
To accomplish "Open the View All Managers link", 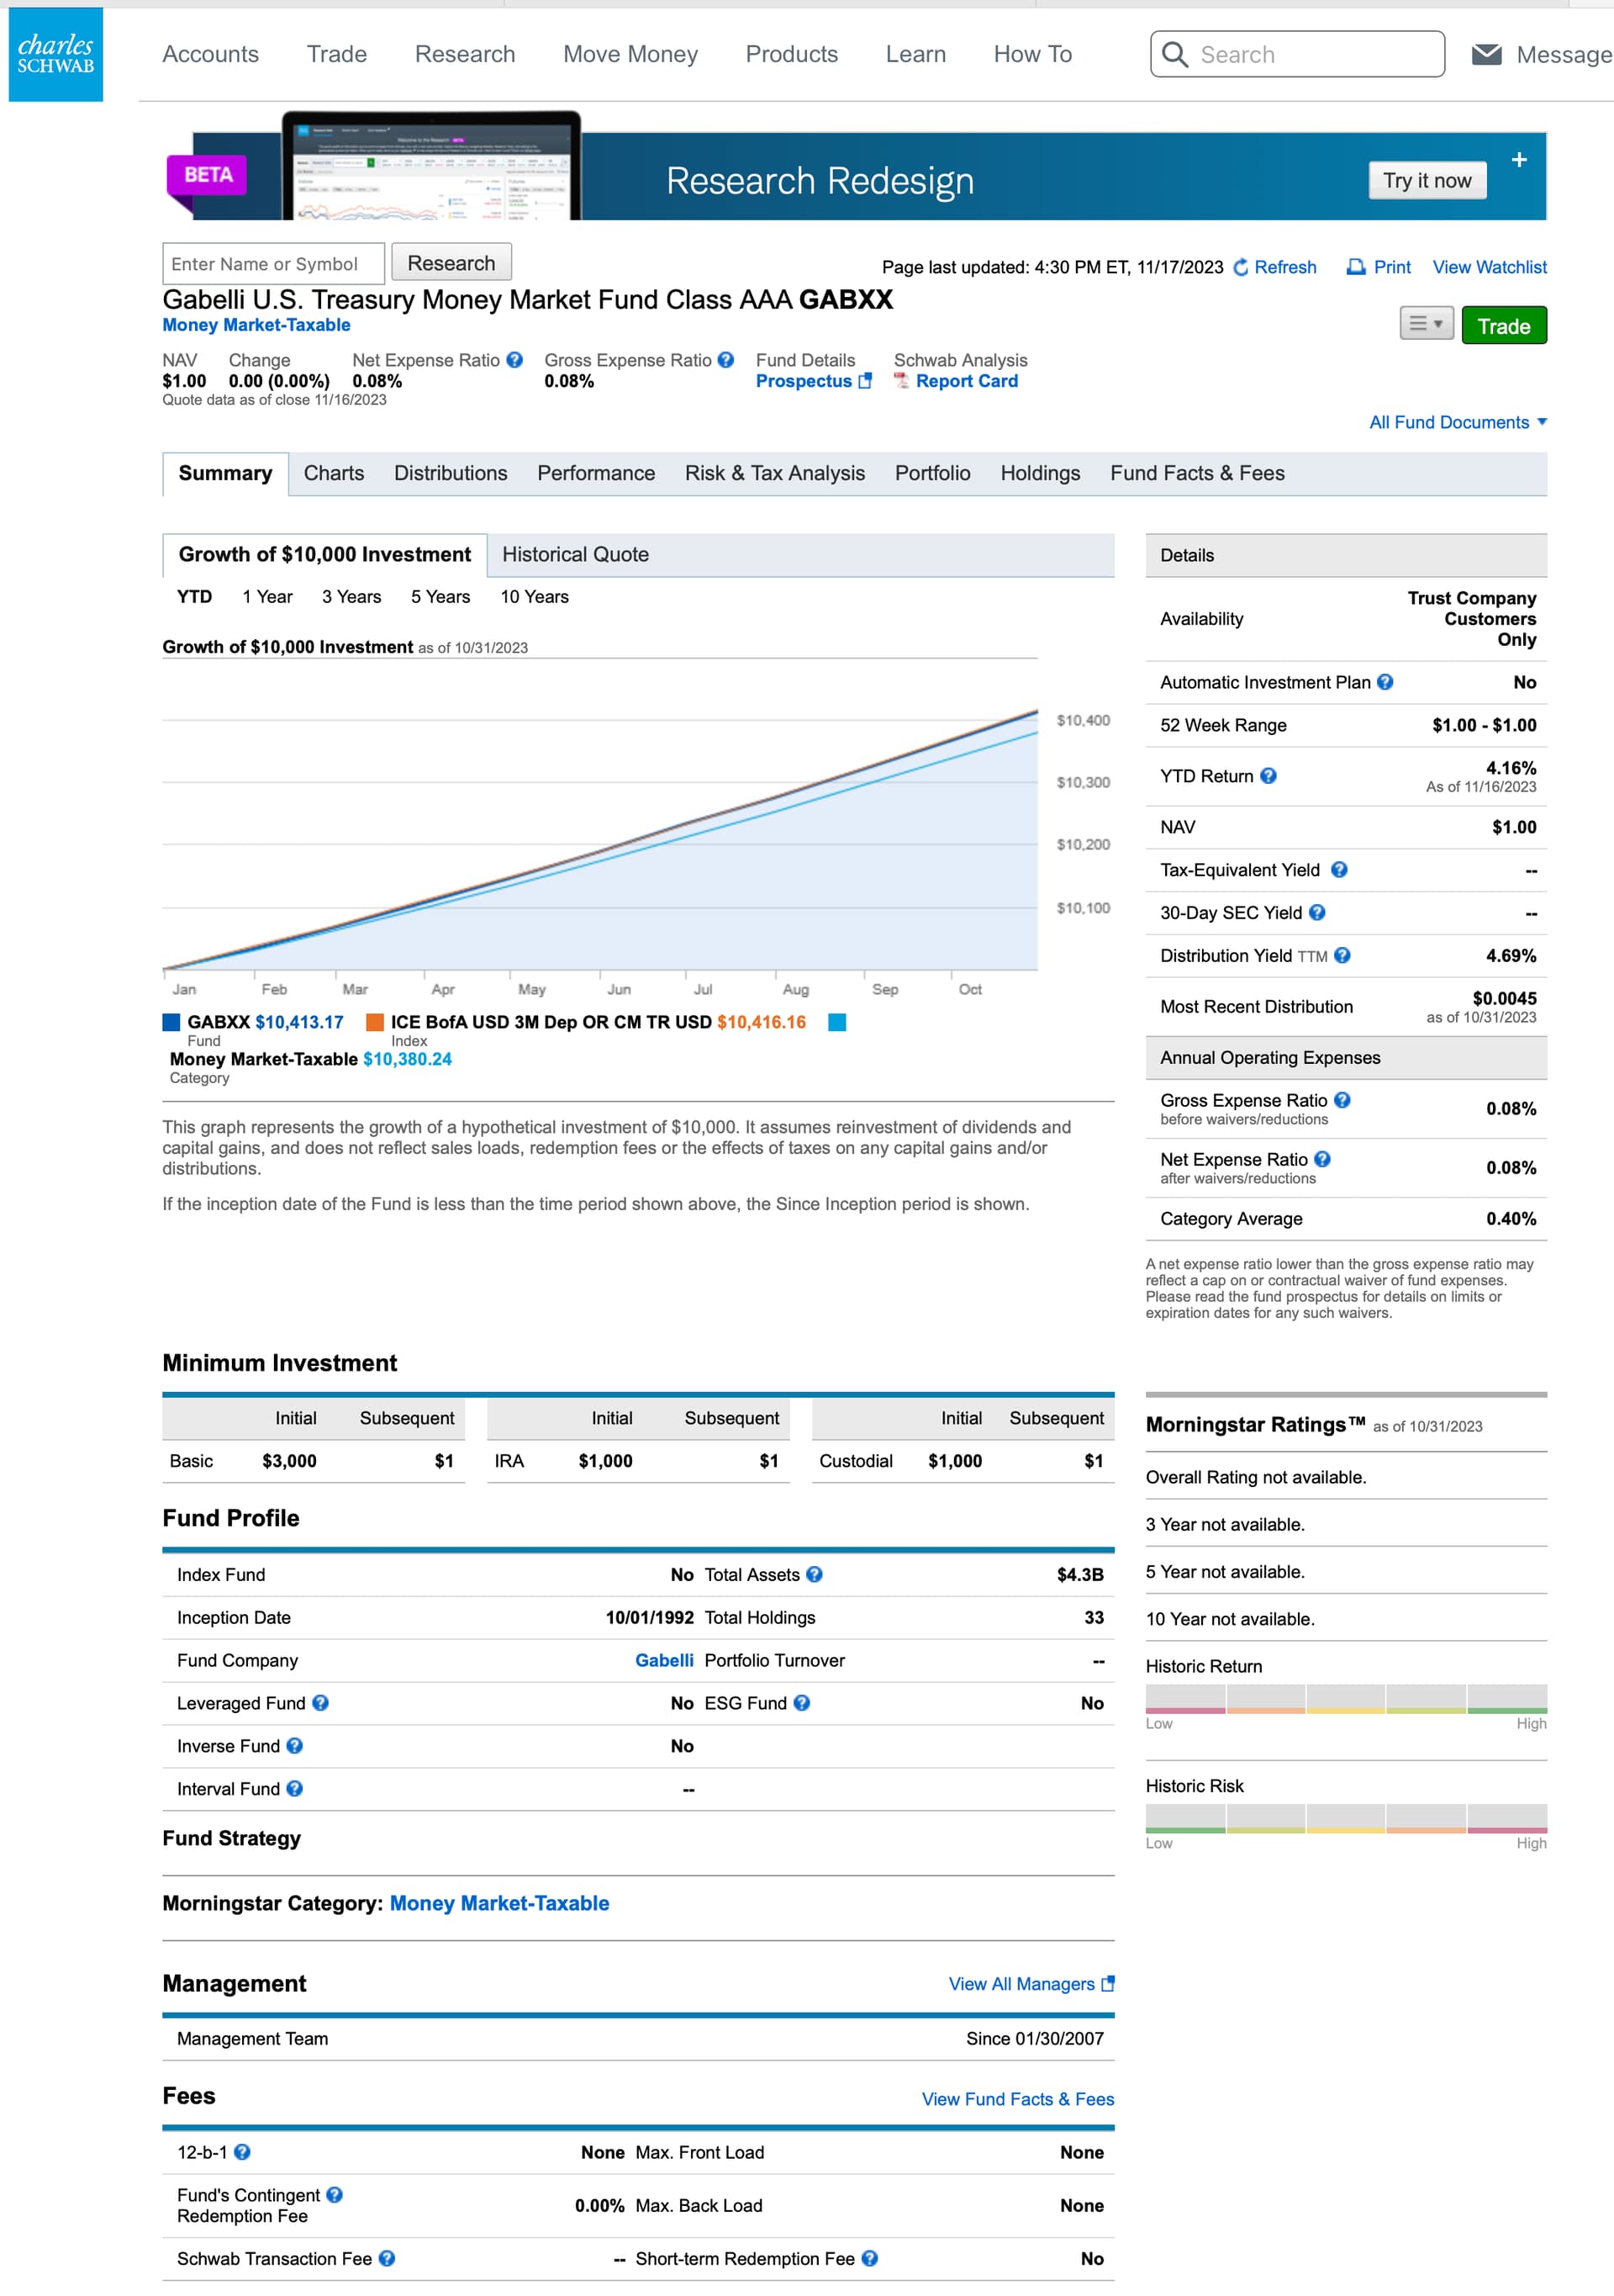I will 1031,1984.
